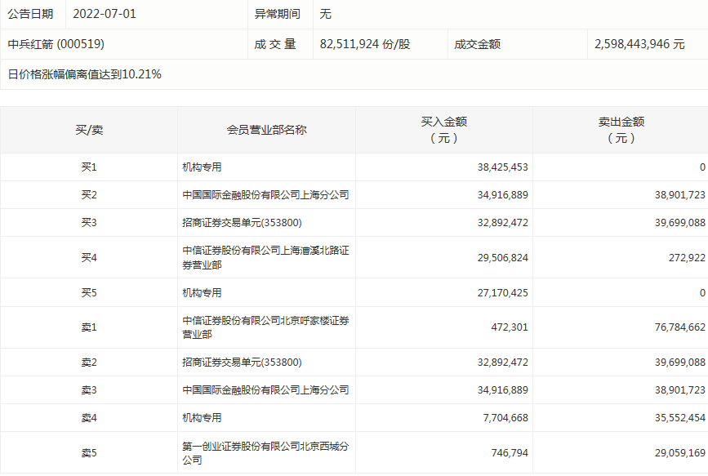Click 机构专用 in the 买5 row
This screenshot has width=708, height=476.
(x=202, y=292)
